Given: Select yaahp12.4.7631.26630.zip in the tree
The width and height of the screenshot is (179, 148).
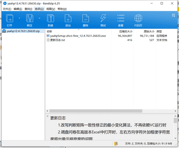Looking at the screenshot, I should [x=23, y=31].
